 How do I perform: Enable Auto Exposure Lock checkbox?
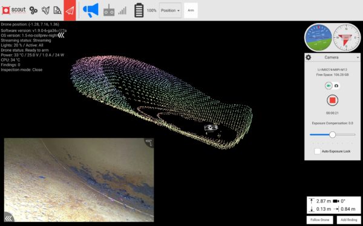(x=318, y=151)
